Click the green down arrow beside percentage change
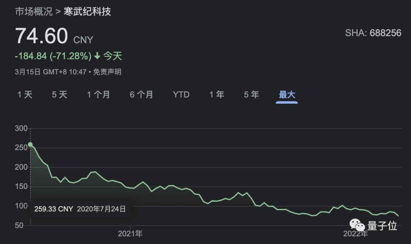The height and width of the screenshot is (244, 411). 97,56
